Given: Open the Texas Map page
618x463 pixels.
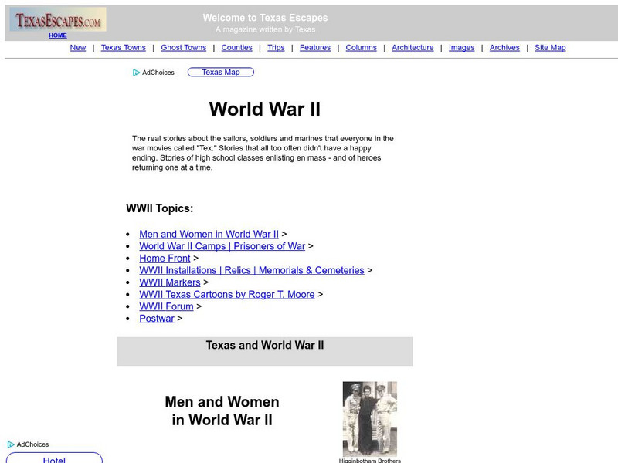Looking at the screenshot, I should tap(222, 72).
